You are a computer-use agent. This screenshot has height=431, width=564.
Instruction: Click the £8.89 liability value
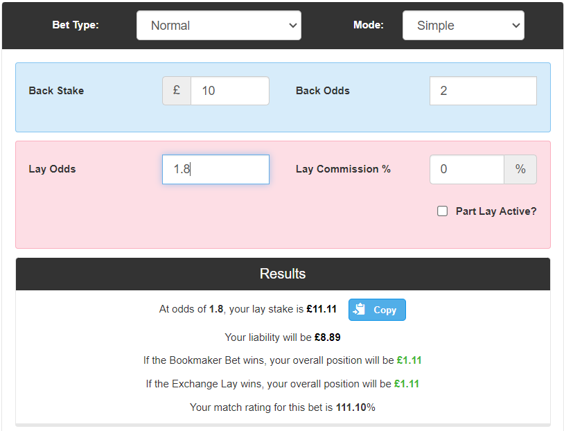[x=327, y=337]
